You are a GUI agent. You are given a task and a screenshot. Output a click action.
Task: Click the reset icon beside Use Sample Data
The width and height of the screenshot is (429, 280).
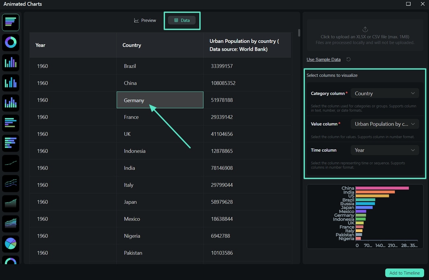(348, 59)
